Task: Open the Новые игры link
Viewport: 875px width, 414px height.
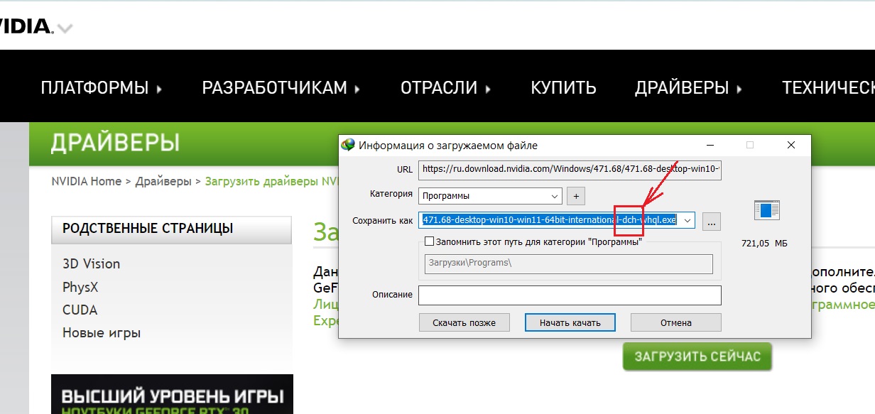Action: pos(102,333)
